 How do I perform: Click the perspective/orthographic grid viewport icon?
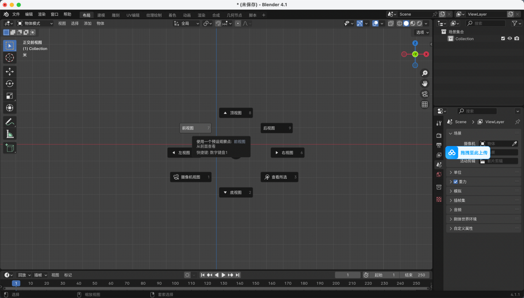point(424,104)
